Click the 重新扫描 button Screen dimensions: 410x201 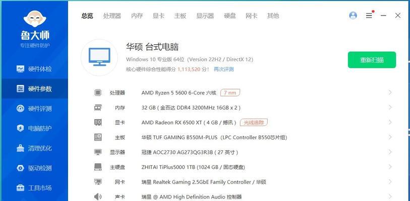click(x=372, y=60)
